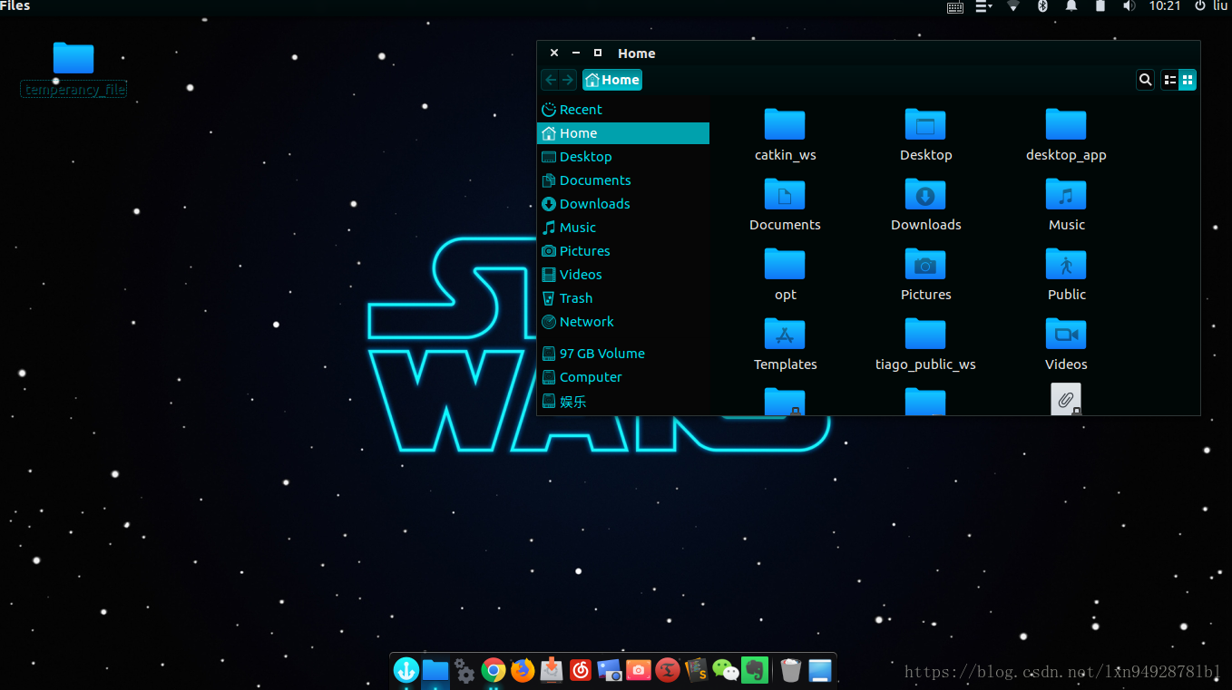This screenshot has width=1232, height=690.
Task: Click the Plank anchor icon in dock
Action: pos(406,670)
